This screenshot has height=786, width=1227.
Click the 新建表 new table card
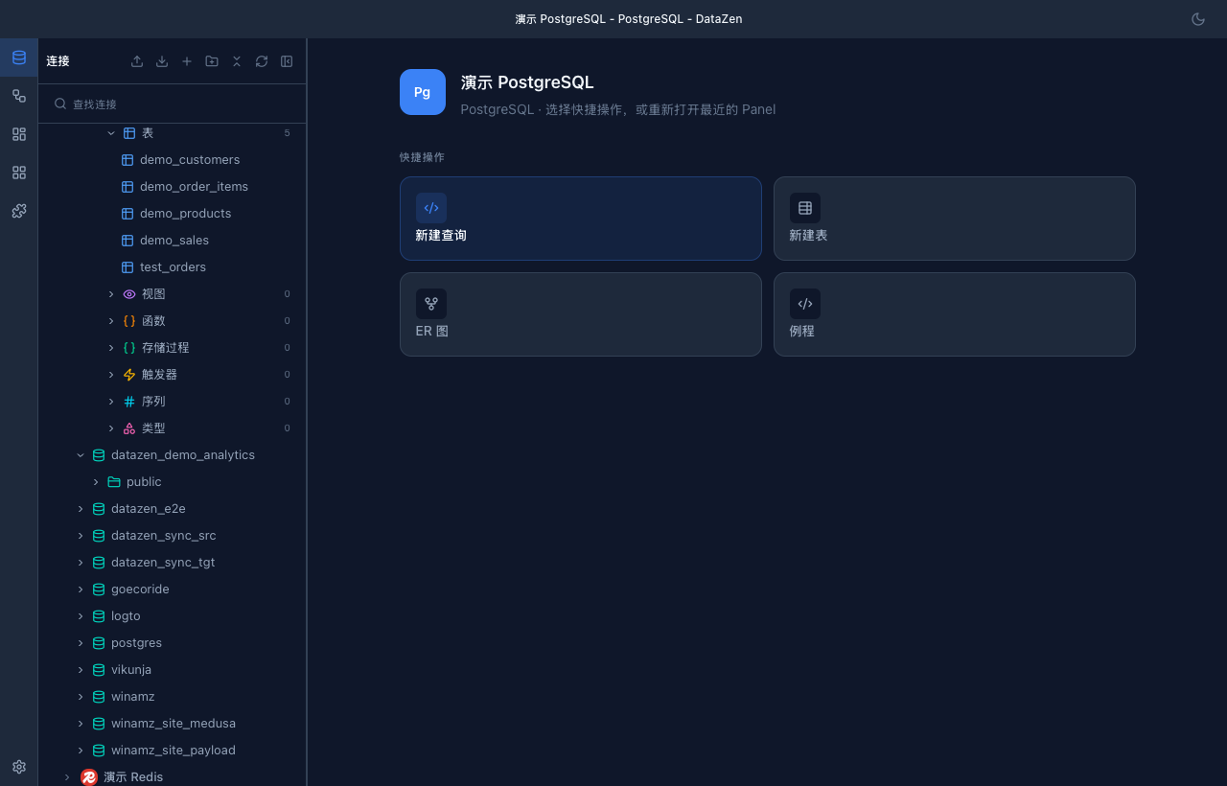(955, 219)
